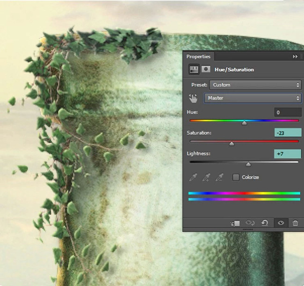304x286 pixels.
Task: Click the Hue value field
Action: [x=288, y=112]
